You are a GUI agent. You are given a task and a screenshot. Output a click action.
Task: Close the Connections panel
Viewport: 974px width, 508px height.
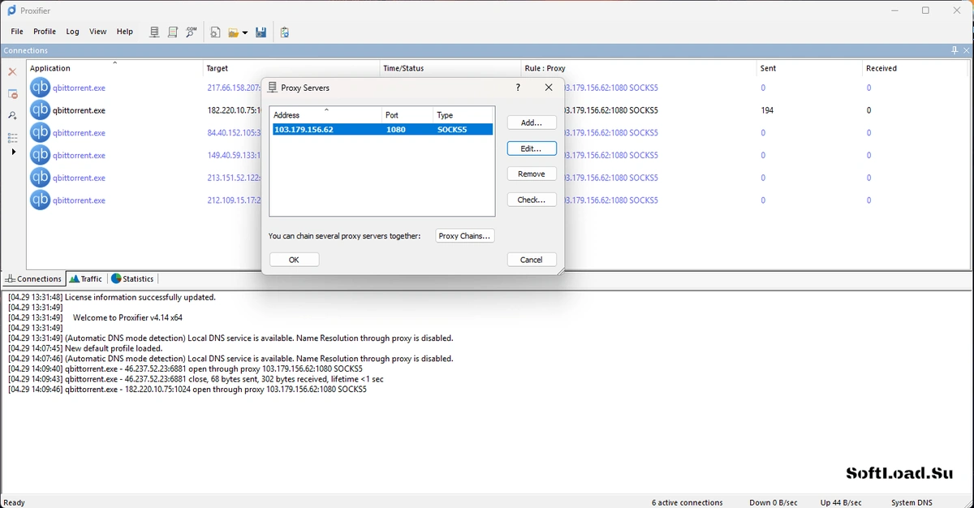pos(966,50)
